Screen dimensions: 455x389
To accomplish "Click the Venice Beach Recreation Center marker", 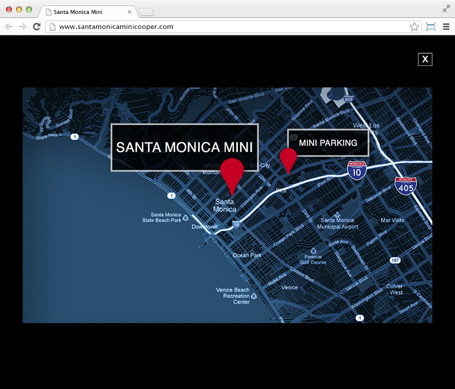I will tap(253, 296).
